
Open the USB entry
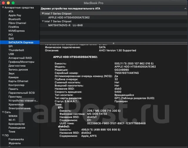(11, 54)
